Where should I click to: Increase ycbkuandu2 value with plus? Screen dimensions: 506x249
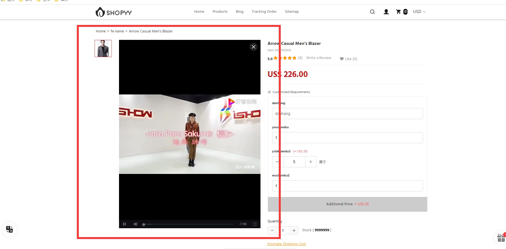(311, 162)
